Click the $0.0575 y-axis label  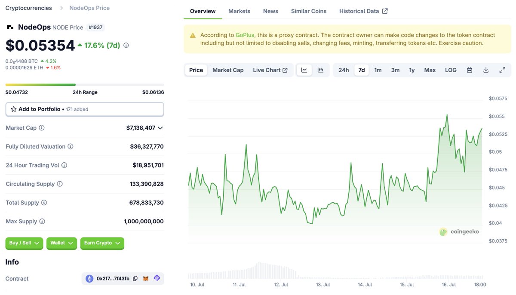point(498,98)
